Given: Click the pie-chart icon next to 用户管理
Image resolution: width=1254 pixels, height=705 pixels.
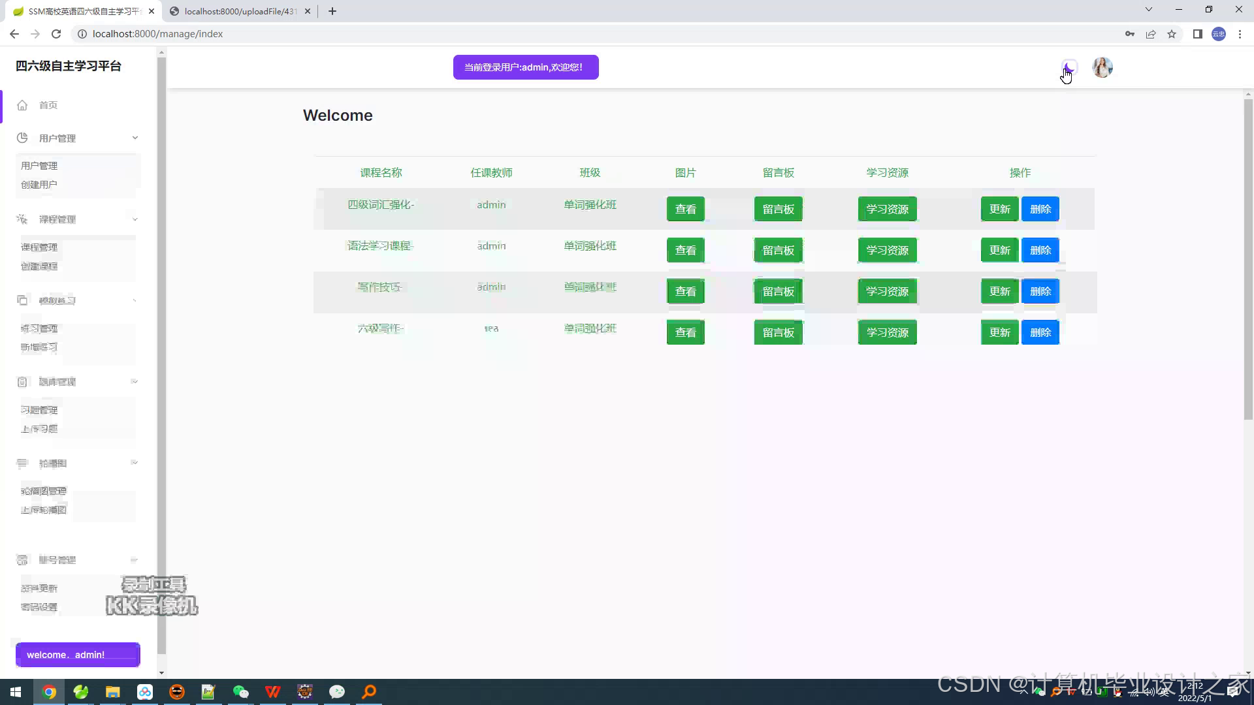Looking at the screenshot, I should click(22, 138).
